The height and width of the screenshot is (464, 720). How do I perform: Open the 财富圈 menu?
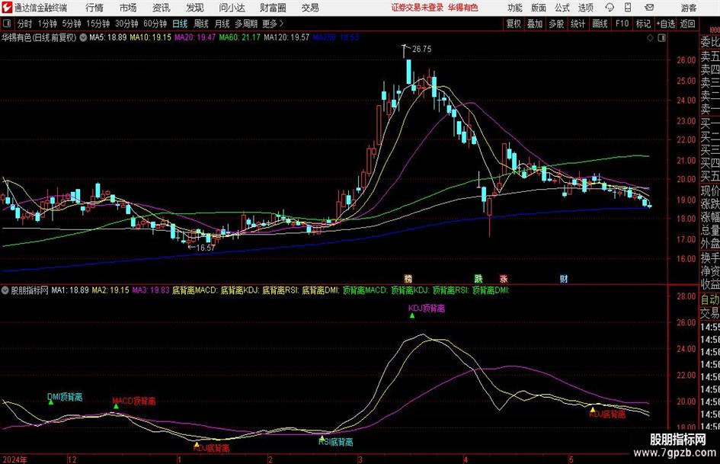(x=273, y=8)
